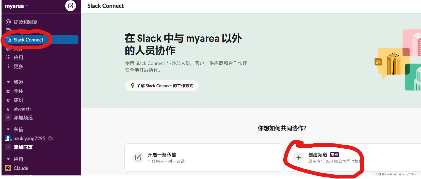
Task: Click 了解 Slack Connect 的工作方式 button
Action: tap(162, 86)
